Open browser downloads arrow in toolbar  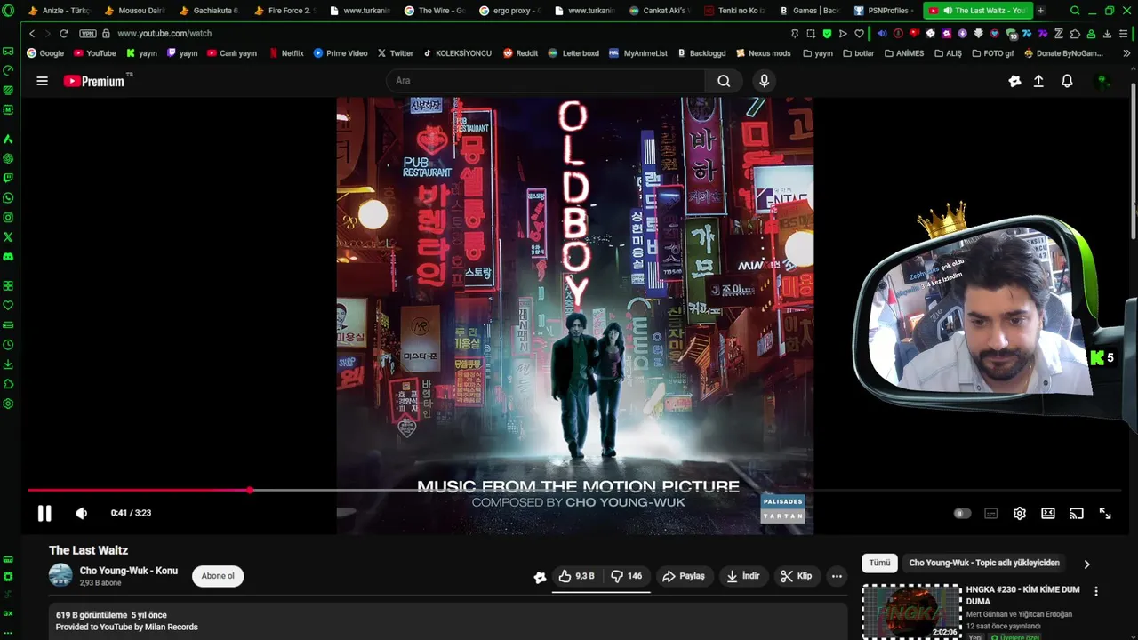[1107, 34]
